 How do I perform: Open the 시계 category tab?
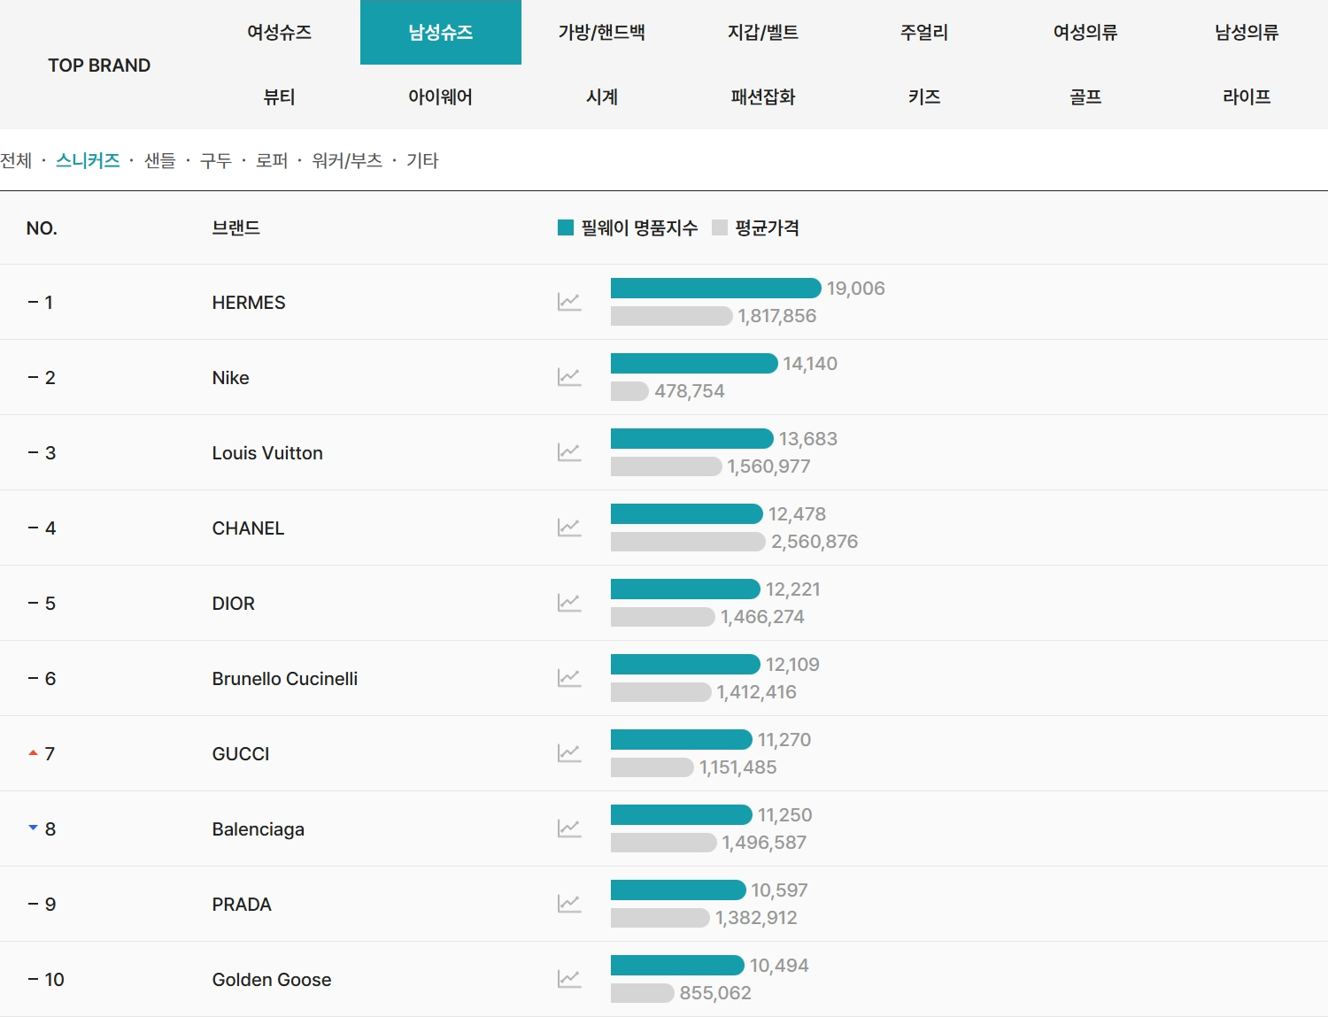(x=602, y=97)
